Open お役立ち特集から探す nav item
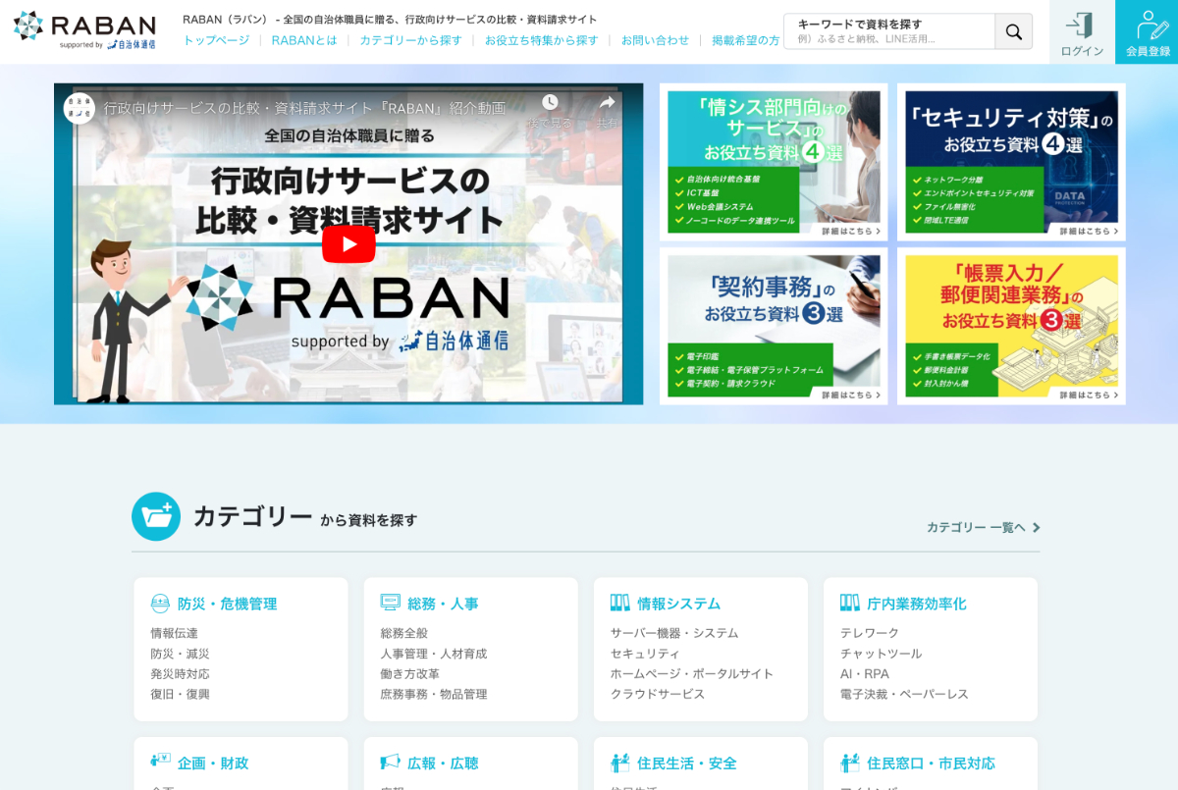The width and height of the screenshot is (1178, 790). point(541,40)
